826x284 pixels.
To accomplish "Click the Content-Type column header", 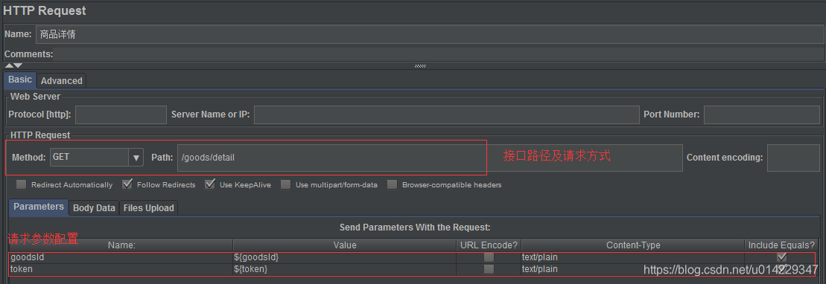I will point(632,245).
